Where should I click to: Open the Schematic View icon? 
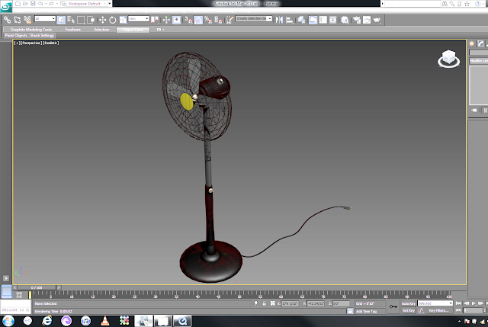pyautogui.click(x=333, y=20)
